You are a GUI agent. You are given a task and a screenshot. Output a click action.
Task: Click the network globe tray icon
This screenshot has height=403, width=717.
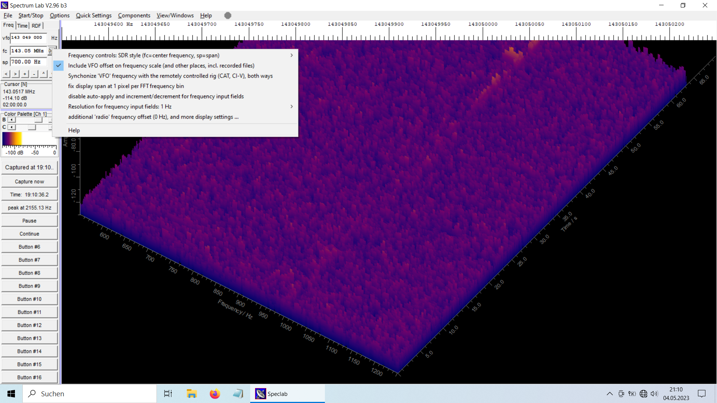643,394
